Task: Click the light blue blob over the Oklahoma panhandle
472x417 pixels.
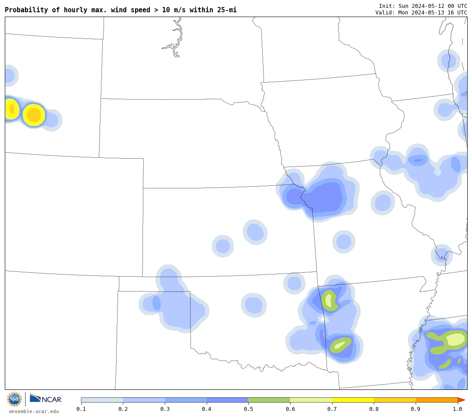Action: pyautogui.click(x=174, y=299)
